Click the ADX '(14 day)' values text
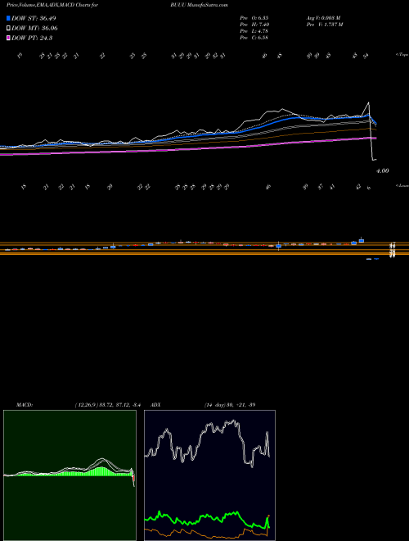Viewport: 409px width, 541px height. pyautogui.click(x=230, y=405)
